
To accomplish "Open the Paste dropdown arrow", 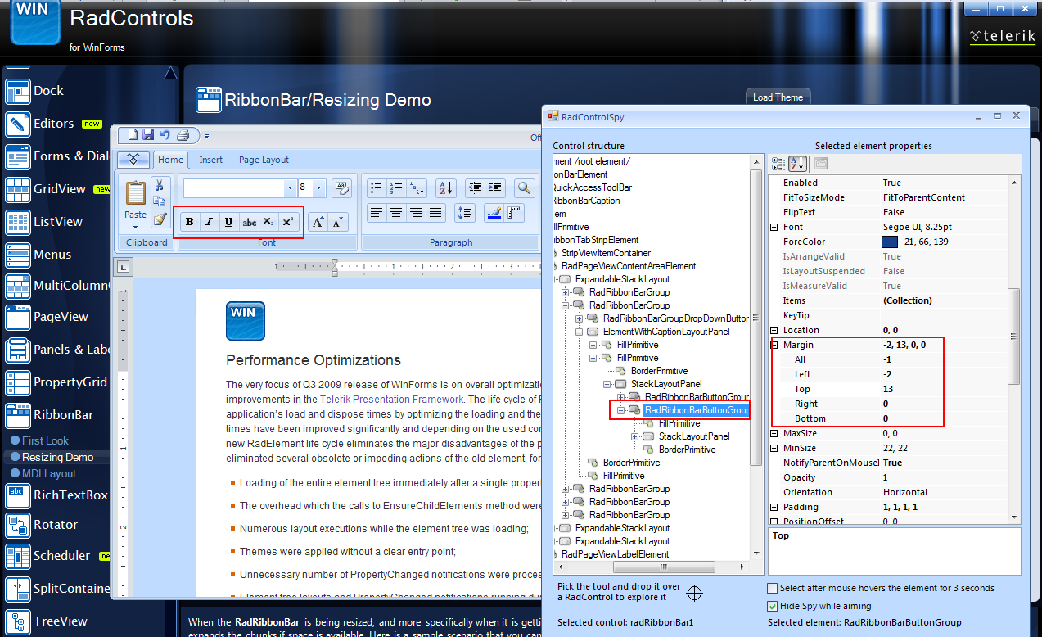I will [x=136, y=226].
